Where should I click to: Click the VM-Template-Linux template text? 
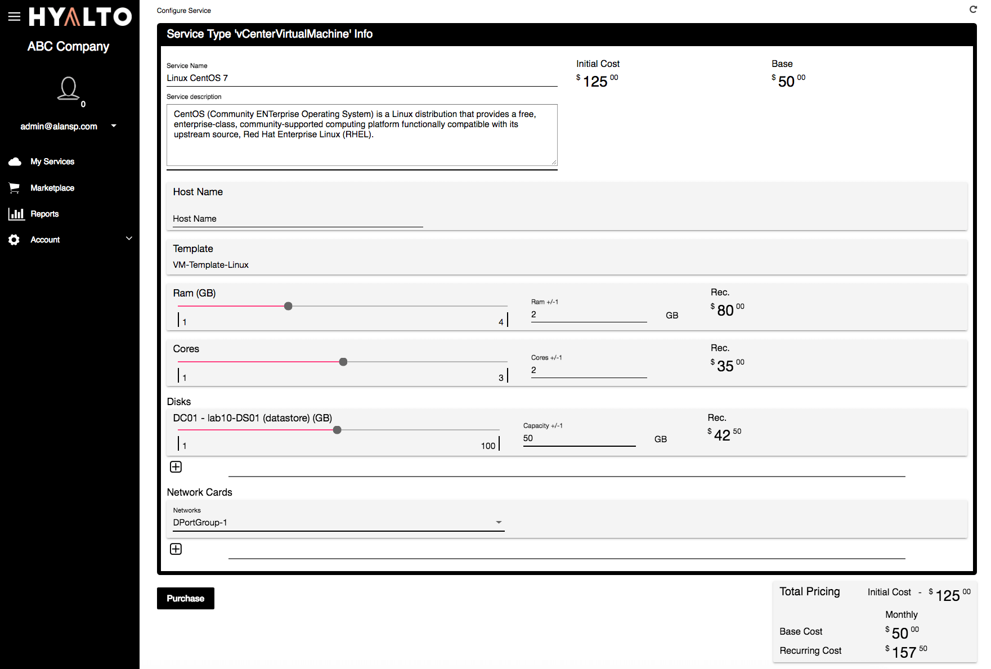pyautogui.click(x=210, y=265)
